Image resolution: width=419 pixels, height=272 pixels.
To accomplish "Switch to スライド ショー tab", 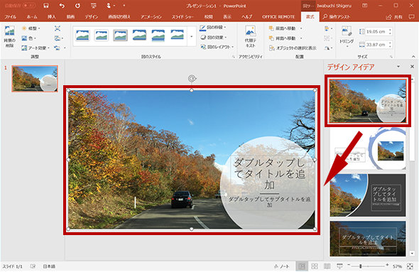I will [183, 16].
